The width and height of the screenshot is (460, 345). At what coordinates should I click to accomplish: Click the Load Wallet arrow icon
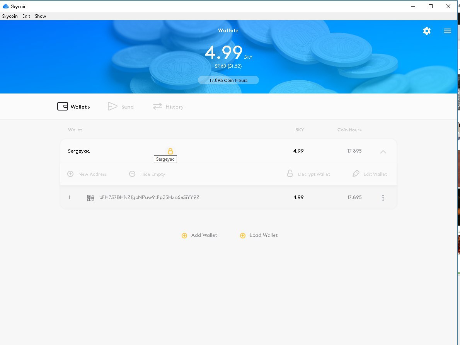pyautogui.click(x=243, y=235)
